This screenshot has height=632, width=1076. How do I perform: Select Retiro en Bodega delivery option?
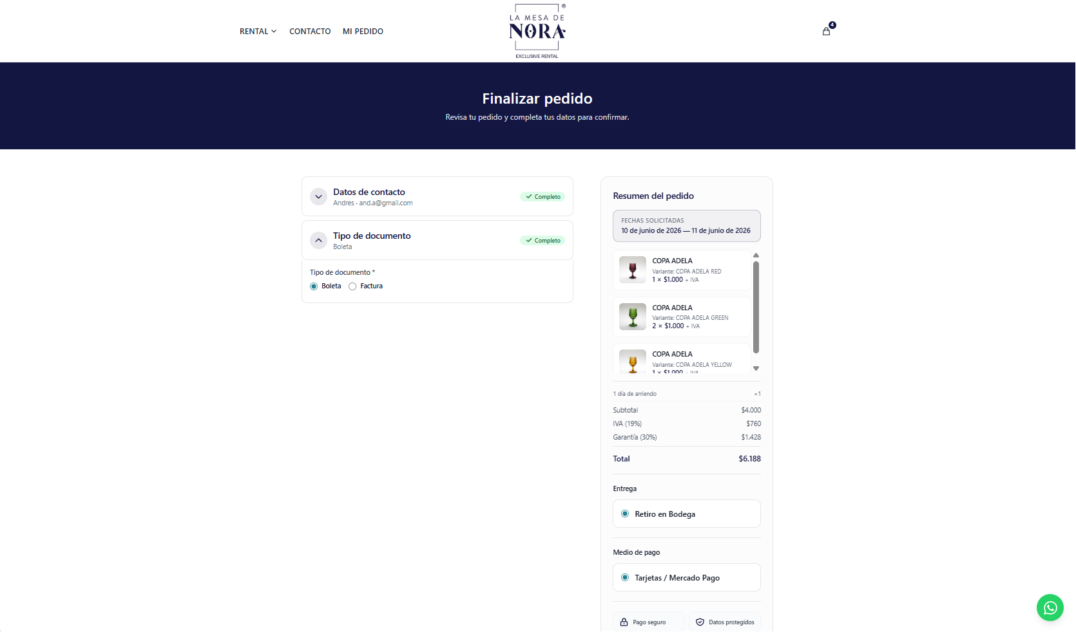[686, 514]
